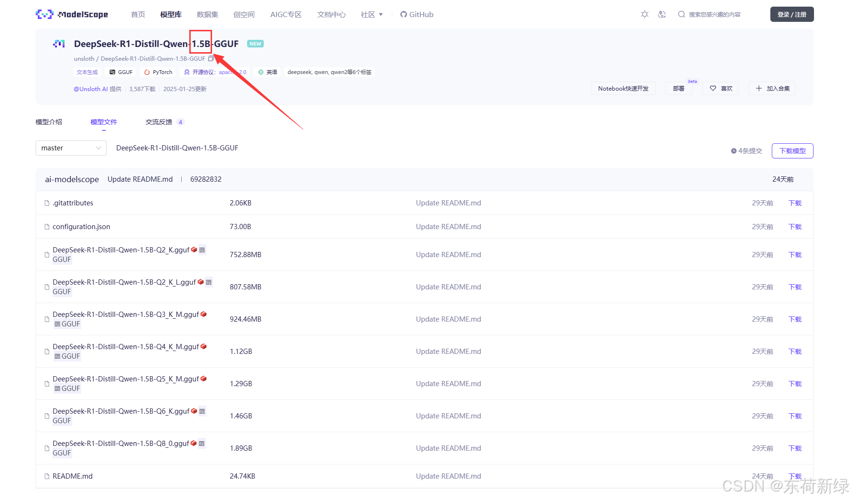
Task: Click the GGUF table icon on Q6_K.gguf
Action: tap(202, 411)
